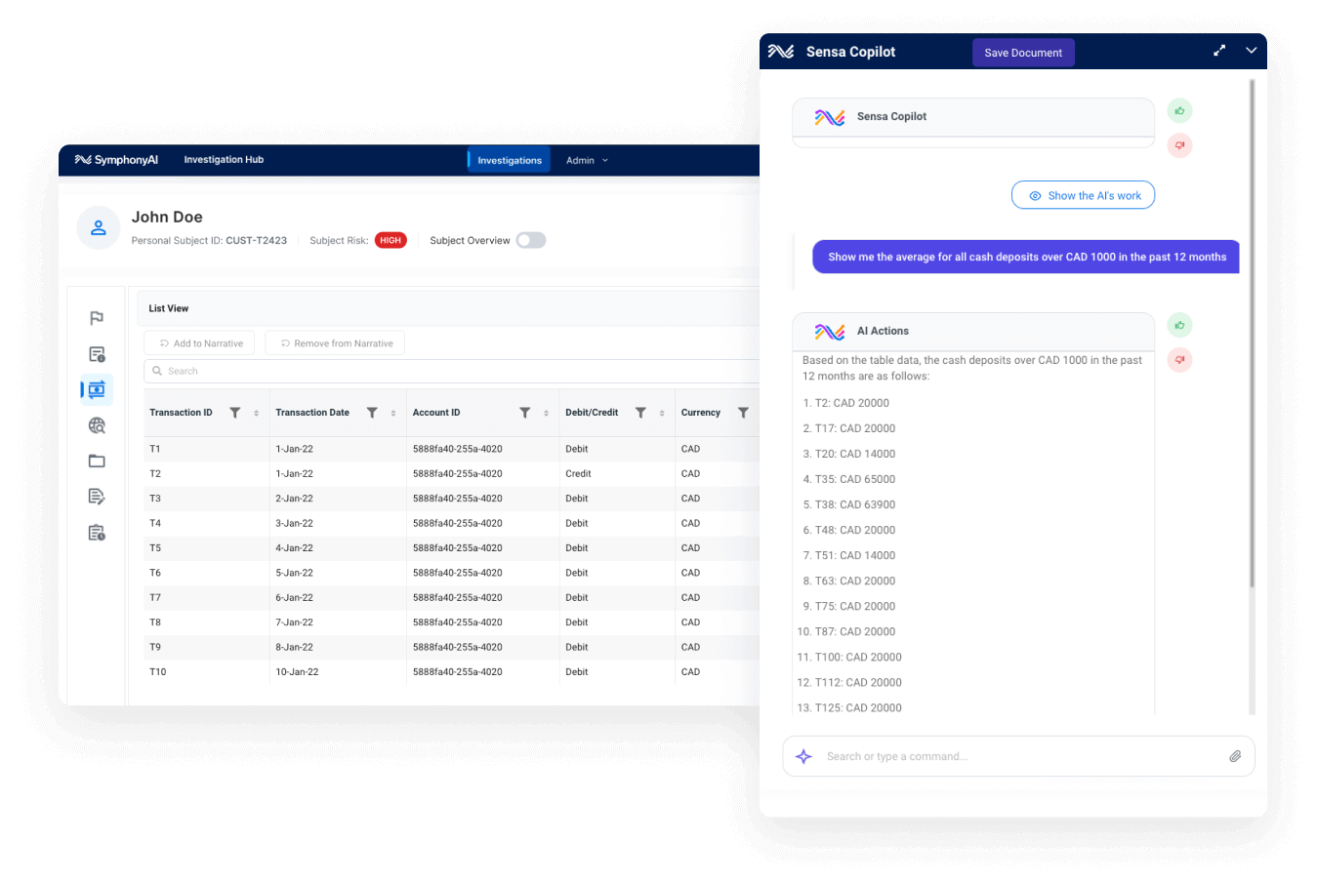Image resolution: width=1317 pixels, height=883 pixels.
Task: Open the narrative edit icon in the sidebar
Action: click(x=97, y=497)
